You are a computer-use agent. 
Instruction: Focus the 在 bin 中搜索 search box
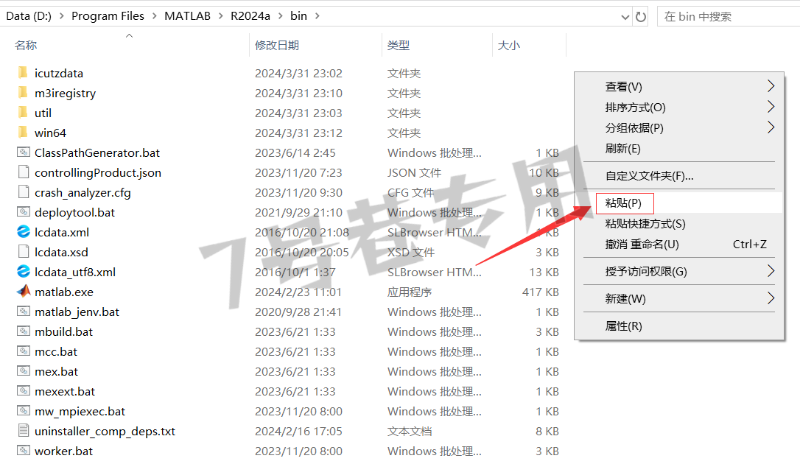pos(729,17)
